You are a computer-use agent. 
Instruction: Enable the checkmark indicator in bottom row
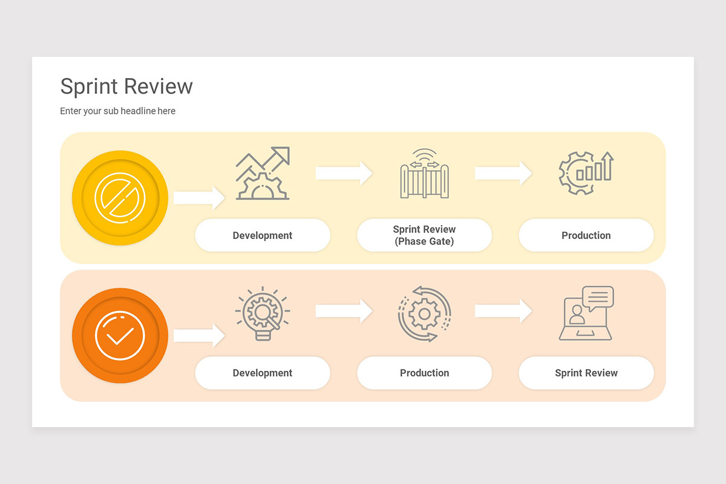[x=120, y=335]
